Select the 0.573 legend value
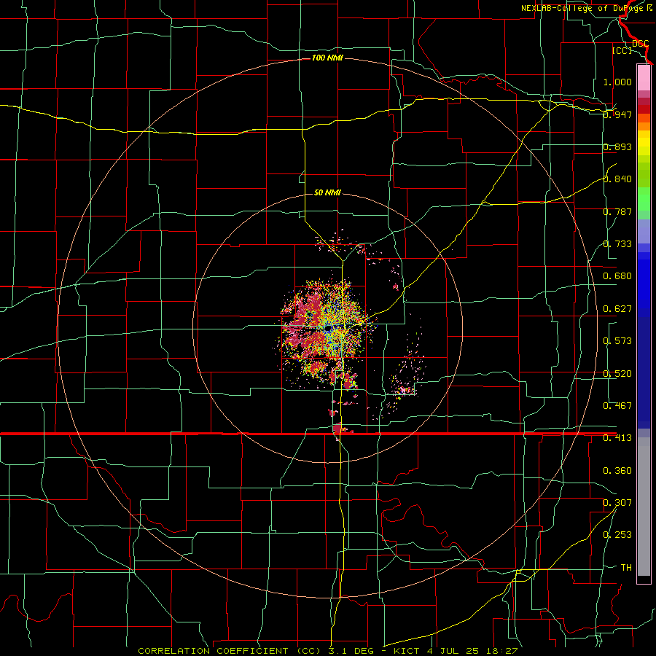This screenshot has height=656, width=656. click(617, 341)
